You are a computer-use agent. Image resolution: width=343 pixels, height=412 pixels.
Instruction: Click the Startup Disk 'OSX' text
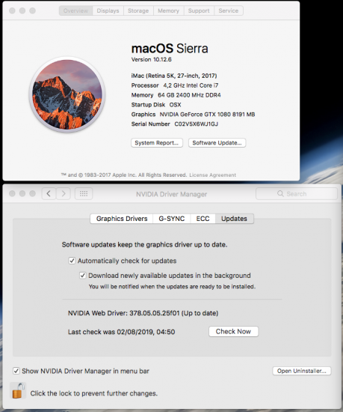click(175, 105)
